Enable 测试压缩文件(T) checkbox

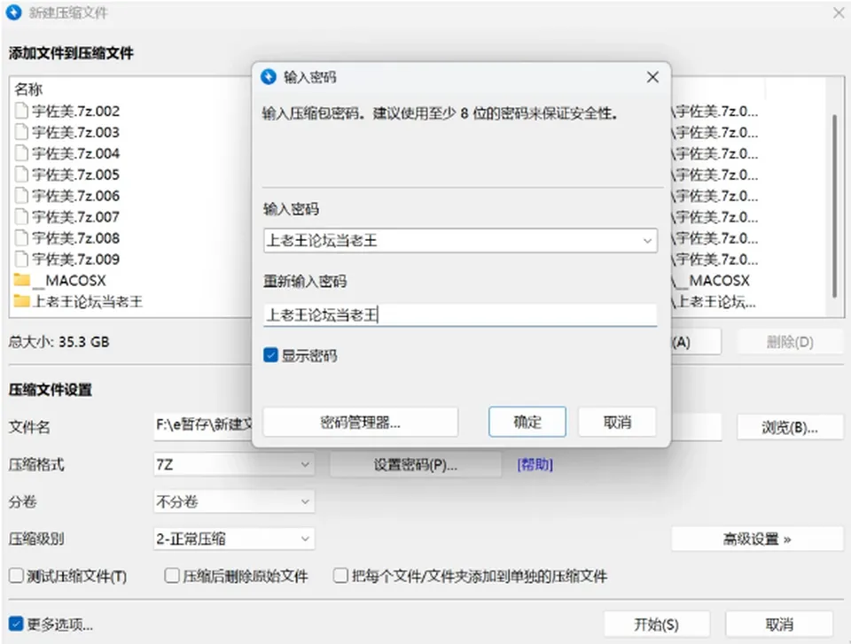[x=16, y=576]
